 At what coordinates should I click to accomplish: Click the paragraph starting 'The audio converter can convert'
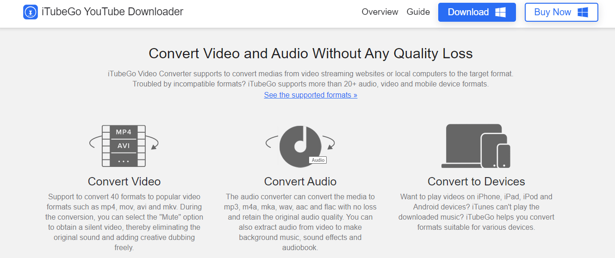[300, 222]
